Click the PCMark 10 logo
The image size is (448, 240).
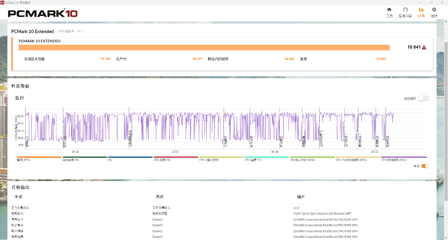[43, 14]
